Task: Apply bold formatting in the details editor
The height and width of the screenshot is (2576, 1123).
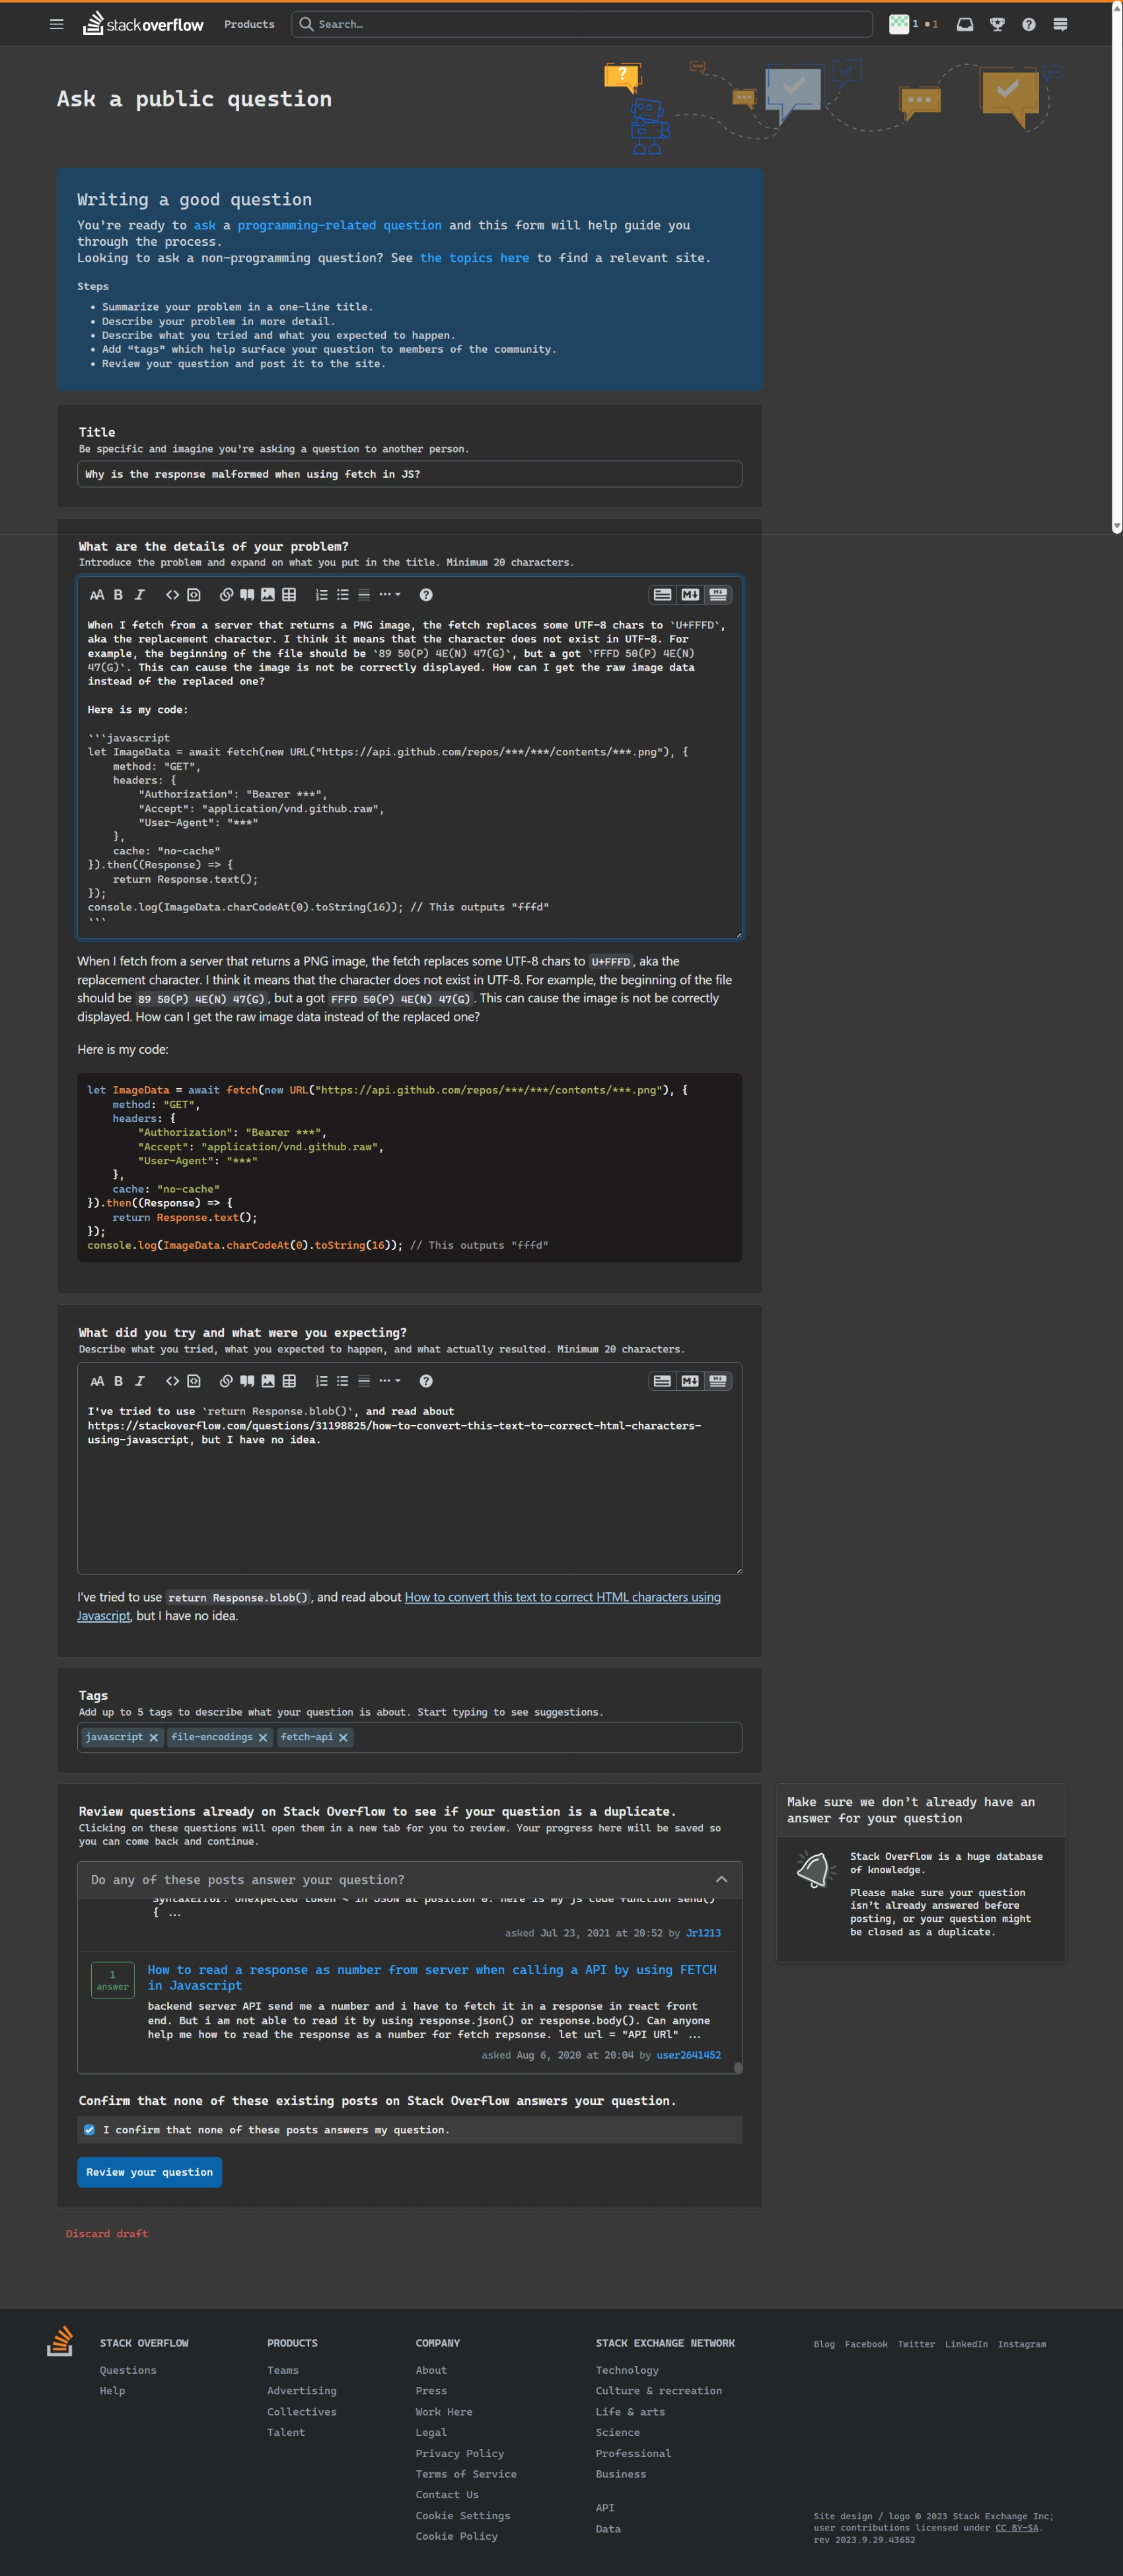Action: pos(118,594)
